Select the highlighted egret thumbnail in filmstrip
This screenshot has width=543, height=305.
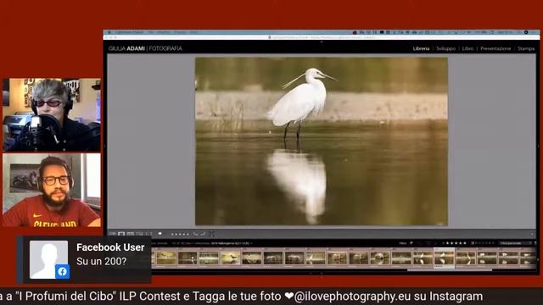click(444, 258)
